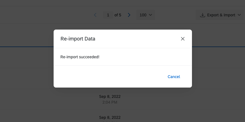Open the 100 rows-per-page dropdown

[x=146, y=15]
